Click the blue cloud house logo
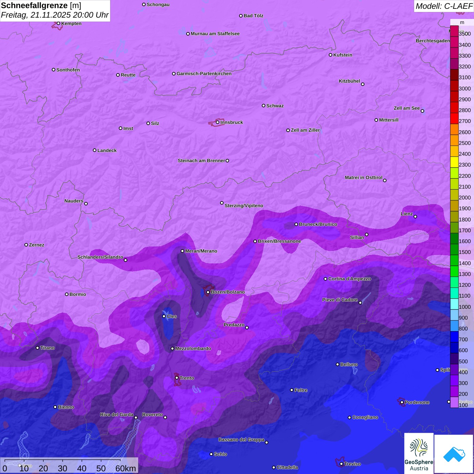Screen dimensions: 474x474 [454, 454]
